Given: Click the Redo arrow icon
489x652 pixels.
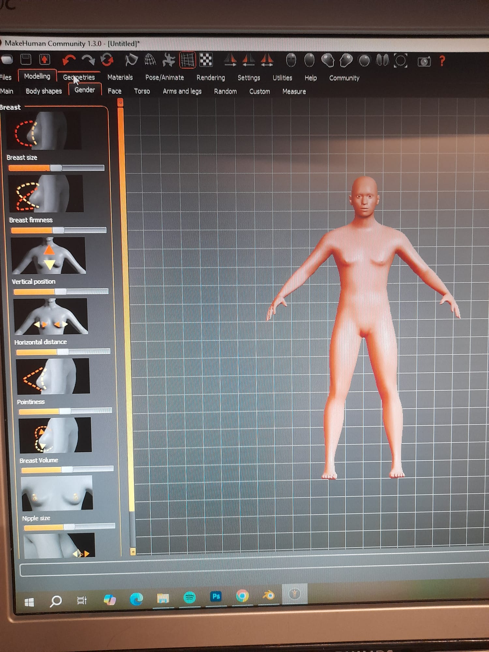Looking at the screenshot, I should tap(88, 60).
